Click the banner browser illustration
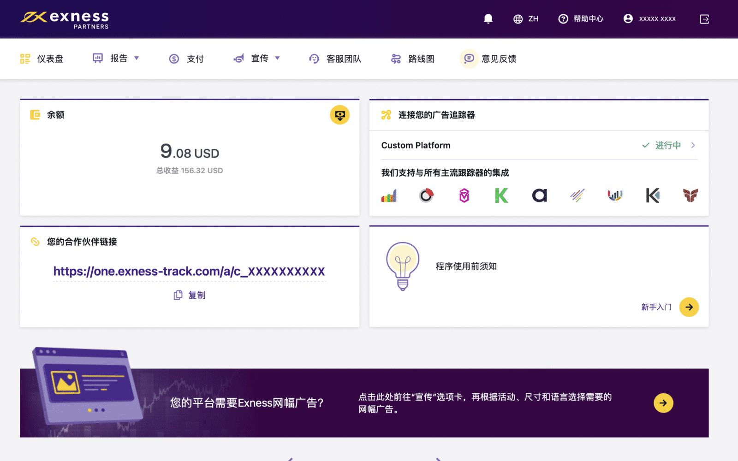 (x=88, y=386)
